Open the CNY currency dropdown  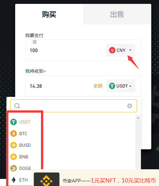pos(121,50)
